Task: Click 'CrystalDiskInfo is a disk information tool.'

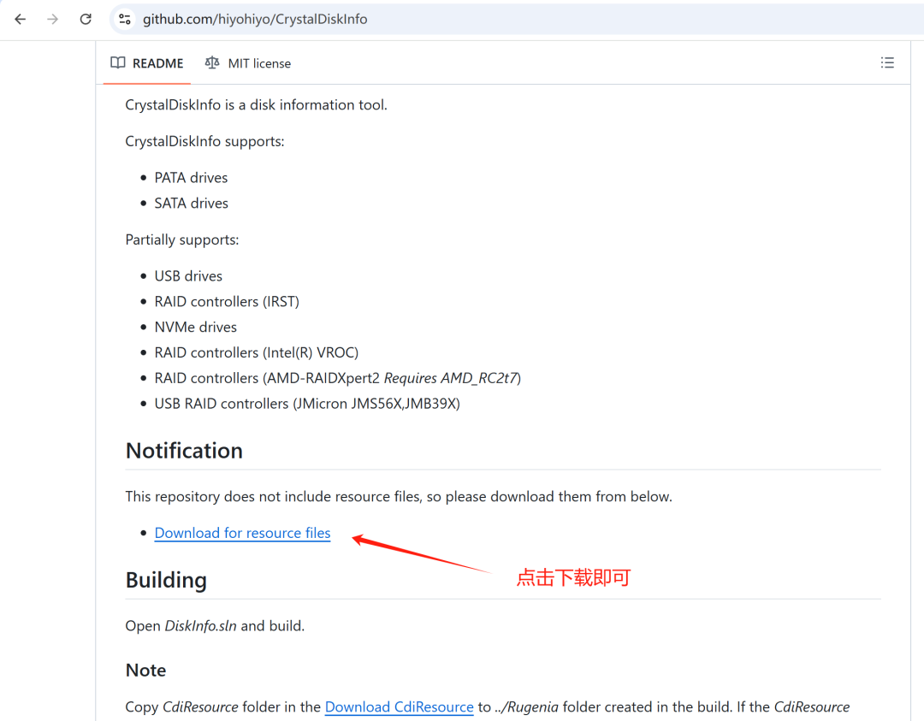Action: [257, 105]
